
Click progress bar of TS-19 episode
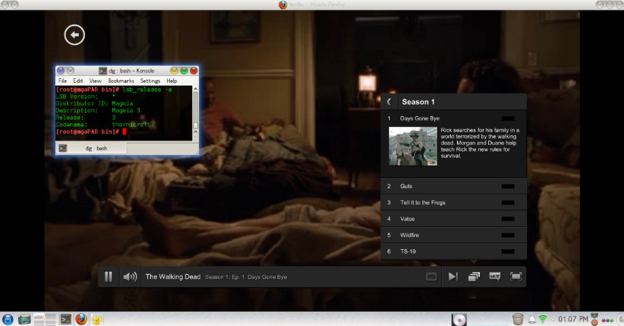click(508, 251)
